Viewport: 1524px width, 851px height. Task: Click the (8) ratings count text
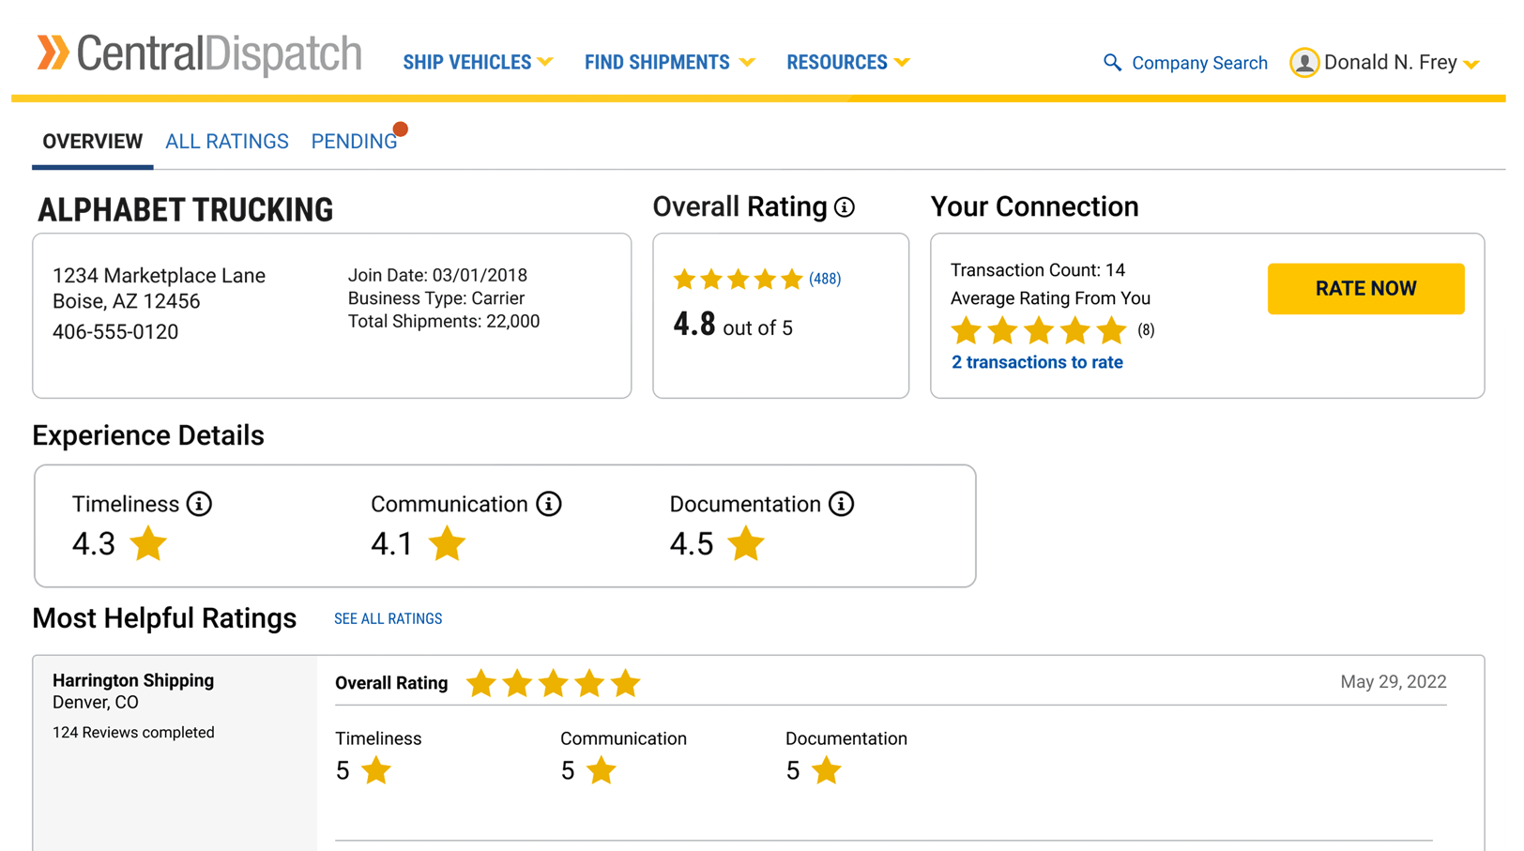pos(1146,330)
